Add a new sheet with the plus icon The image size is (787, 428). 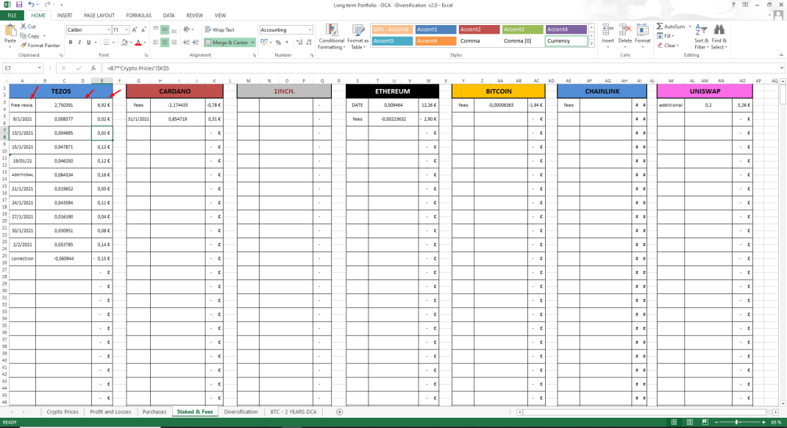[x=339, y=412]
